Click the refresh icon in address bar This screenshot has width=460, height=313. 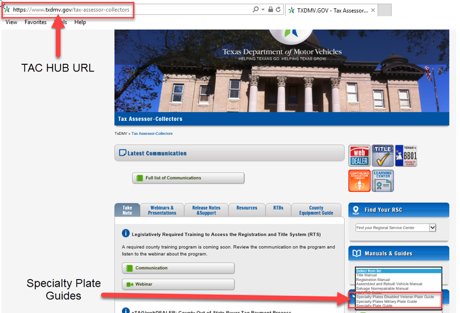279,10
